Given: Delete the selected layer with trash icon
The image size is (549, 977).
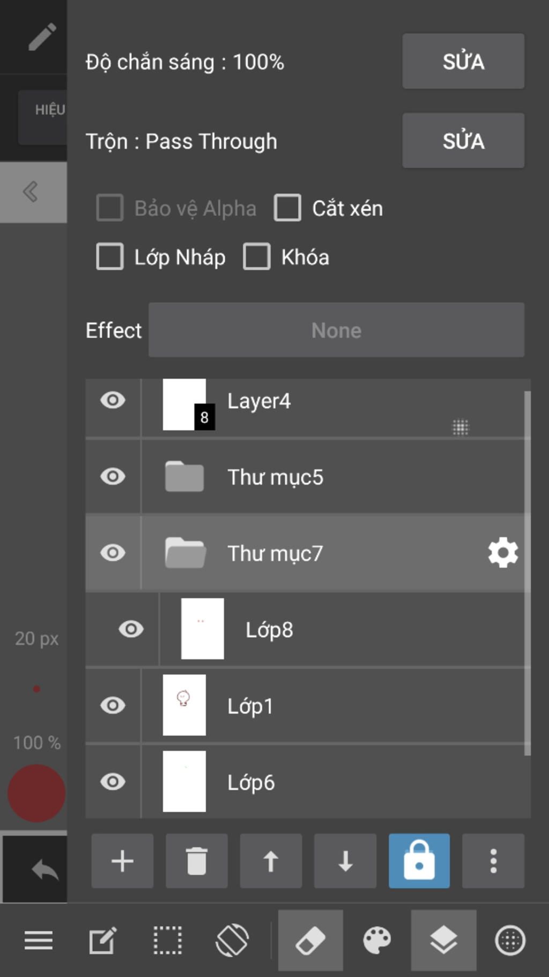Looking at the screenshot, I should tap(197, 861).
